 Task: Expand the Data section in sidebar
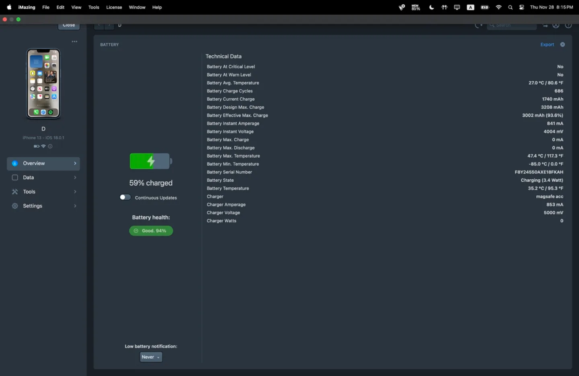[43, 178]
